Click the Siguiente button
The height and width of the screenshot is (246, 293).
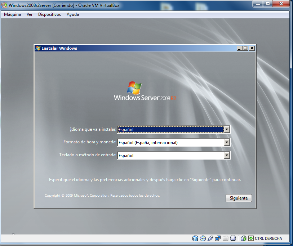239,198
